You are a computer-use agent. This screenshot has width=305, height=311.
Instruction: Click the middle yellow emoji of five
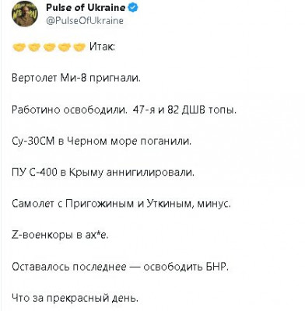click(x=49, y=47)
